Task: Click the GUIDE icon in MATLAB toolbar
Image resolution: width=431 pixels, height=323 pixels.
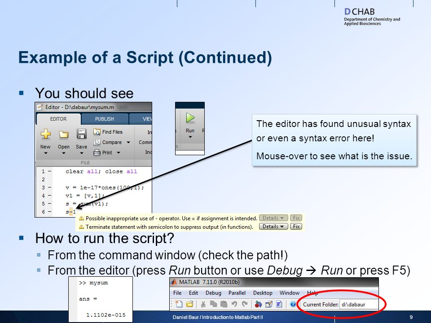Action: click(x=269, y=304)
